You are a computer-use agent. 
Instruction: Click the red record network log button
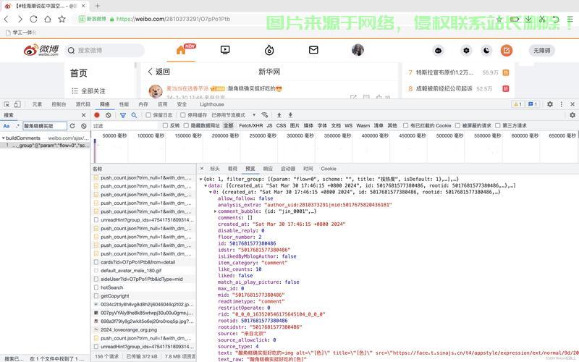tap(97, 115)
